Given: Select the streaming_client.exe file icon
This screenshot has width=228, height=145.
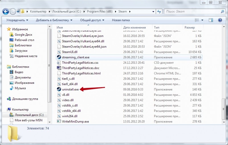Looking at the screenshot, I should pos(59,57).
